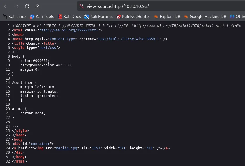Open the Kali Tools bookmark
The height and width of the screenshot is (166, 245).
point(42,17)
